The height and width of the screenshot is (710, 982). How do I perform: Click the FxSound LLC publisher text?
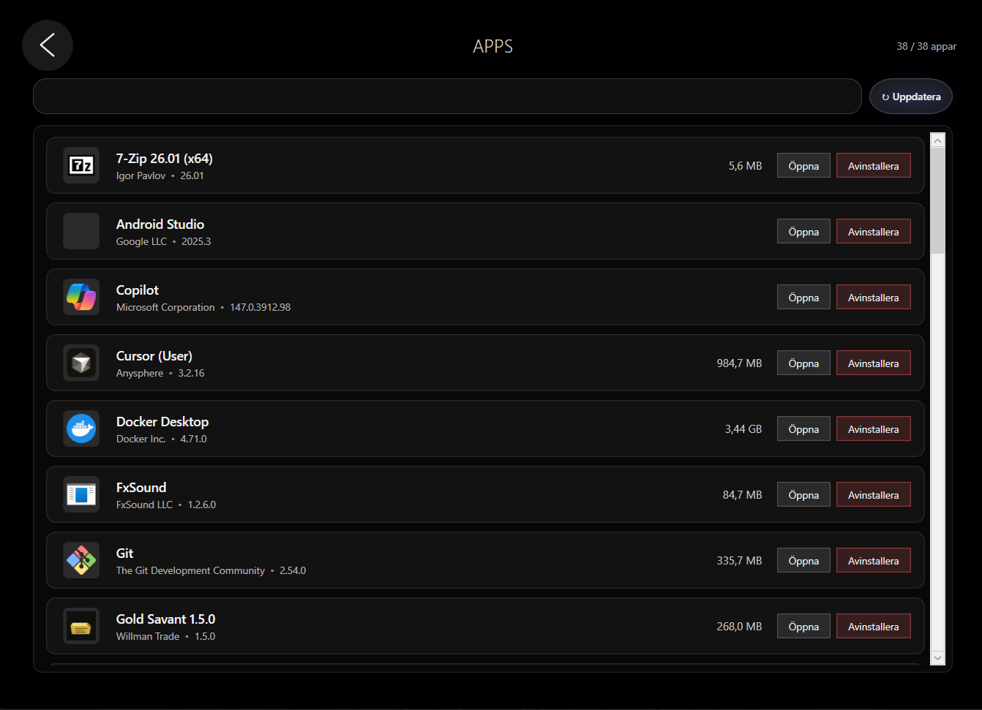(144, 505)
